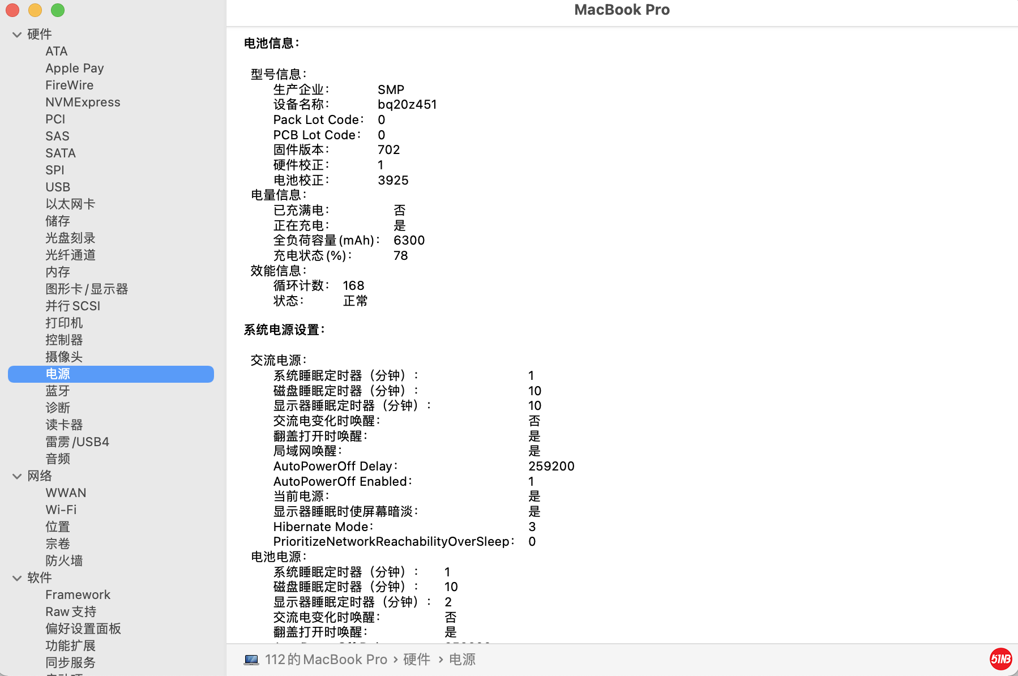Screen dimensions: 1018x676
Task: Click the 循环计数 value 168
Action: pyautogui.click(x=353, y=286)
